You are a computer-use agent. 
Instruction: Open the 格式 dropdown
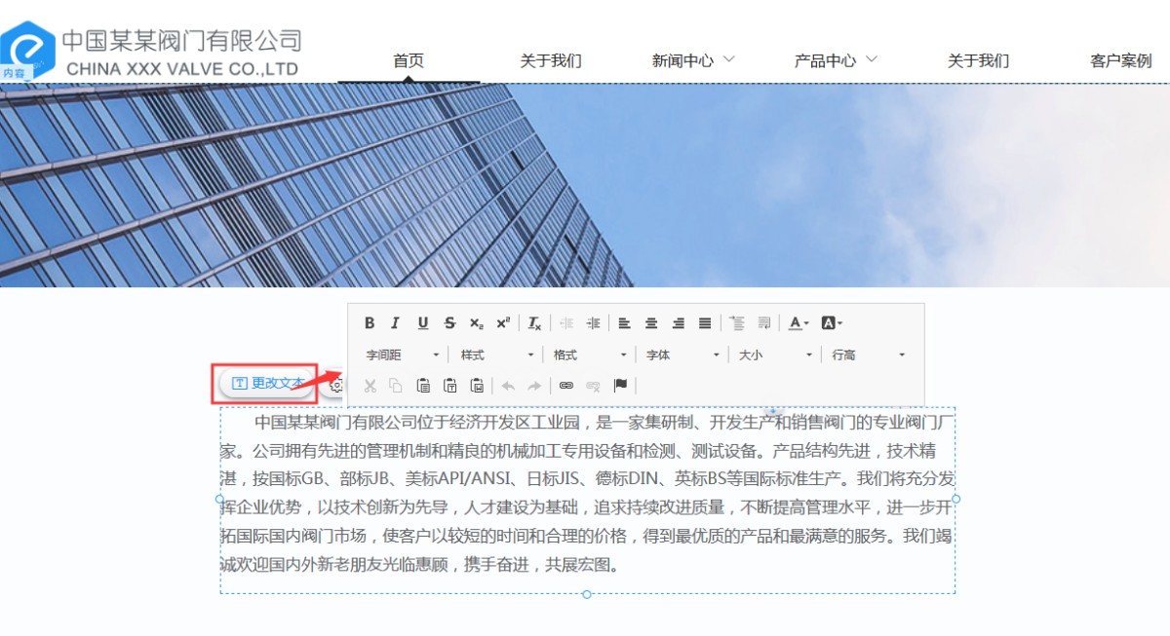[590, 355]
